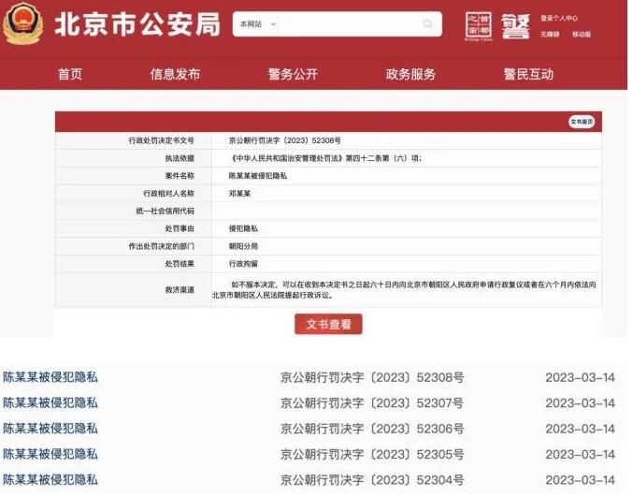The image size is (633, 497).
Task: Open the 信息发布 navigation menu
Action: coord(175,74)
